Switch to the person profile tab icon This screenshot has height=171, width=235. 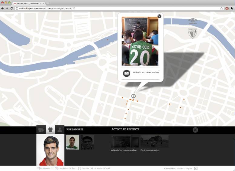point(60,129)
